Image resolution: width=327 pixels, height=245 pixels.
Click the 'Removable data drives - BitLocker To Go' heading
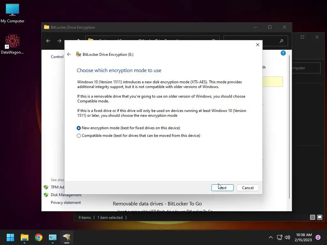[157, 204]
